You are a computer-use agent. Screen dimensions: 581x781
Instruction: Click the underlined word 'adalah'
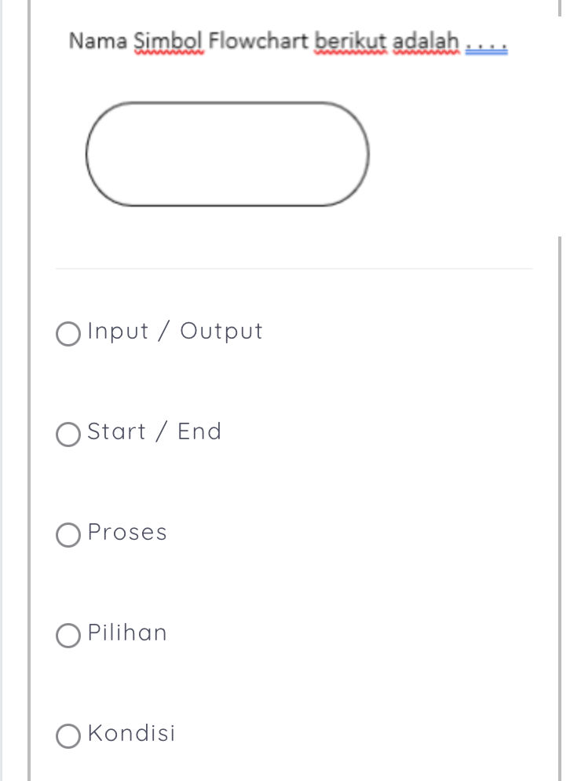(x=426, y=41)
